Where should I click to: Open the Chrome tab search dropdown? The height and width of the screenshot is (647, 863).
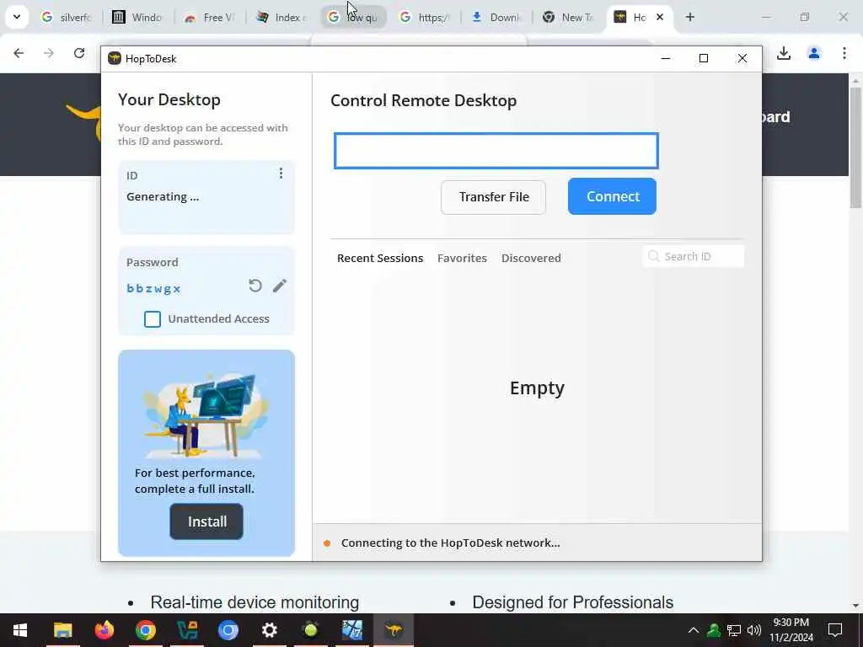point(17,17)
